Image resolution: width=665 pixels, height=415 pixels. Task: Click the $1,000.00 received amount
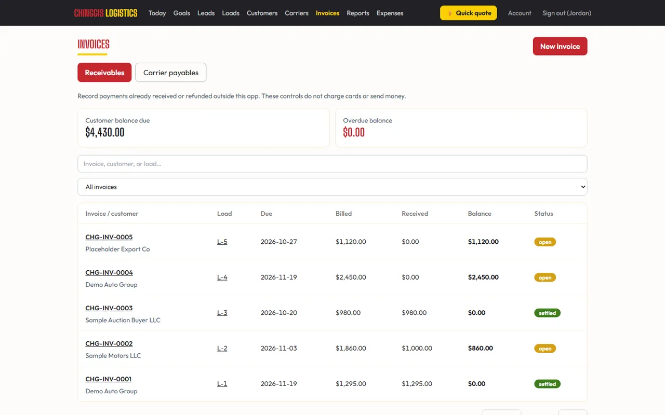pyautogui.click(x=417, y=348)
